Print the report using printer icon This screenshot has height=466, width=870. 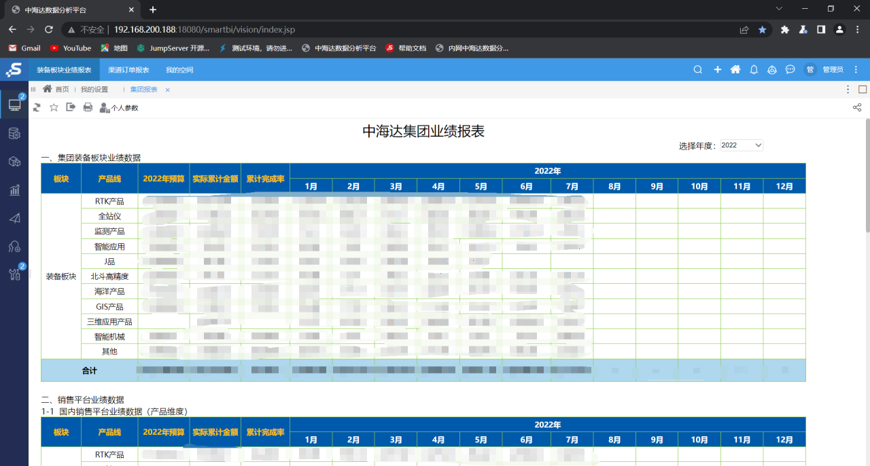click(x=88, y=107)
